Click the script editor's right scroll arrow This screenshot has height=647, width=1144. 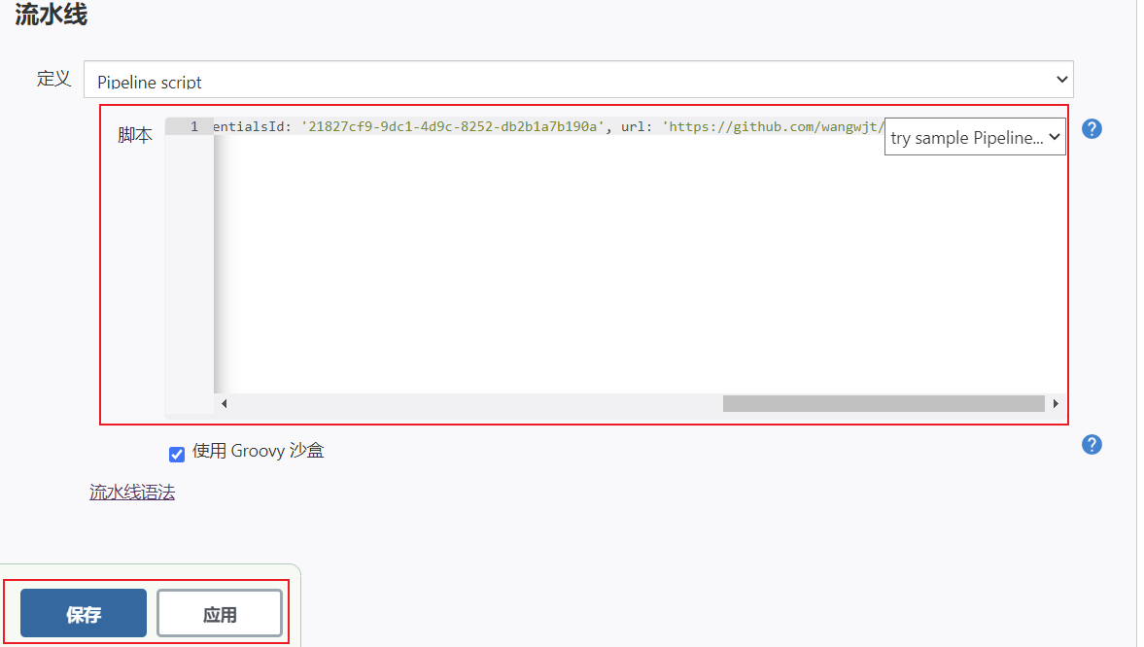pyautogui.click(x=1056, y=403)
